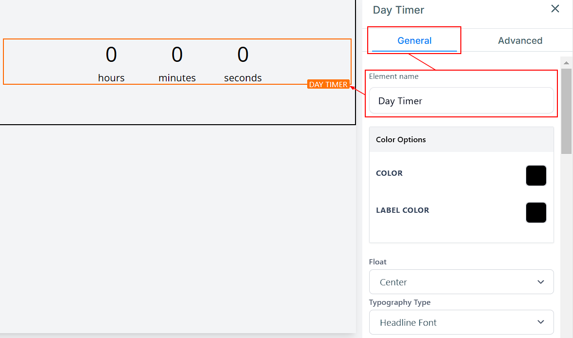Click the minutes digit in timer
This screenshot has height=338, width=573.
pos(177,55)
